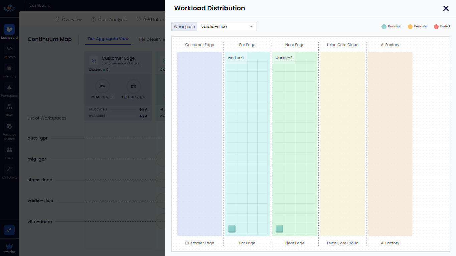Close the Workload Distribution panel

click(x=446, y=8)
